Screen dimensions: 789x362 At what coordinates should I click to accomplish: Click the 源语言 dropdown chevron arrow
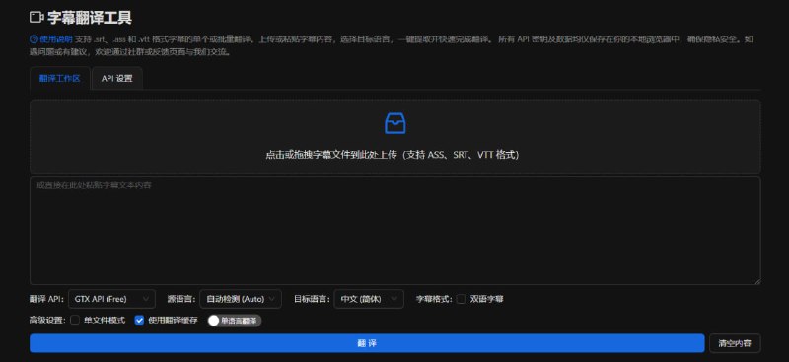tap(272, 299)
